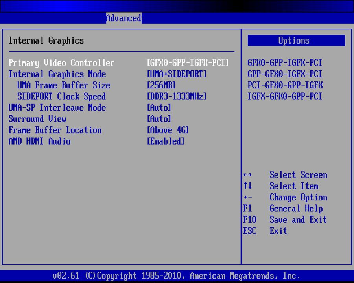
Task: Click the Options panel header
Action: (x=294, y=40)
